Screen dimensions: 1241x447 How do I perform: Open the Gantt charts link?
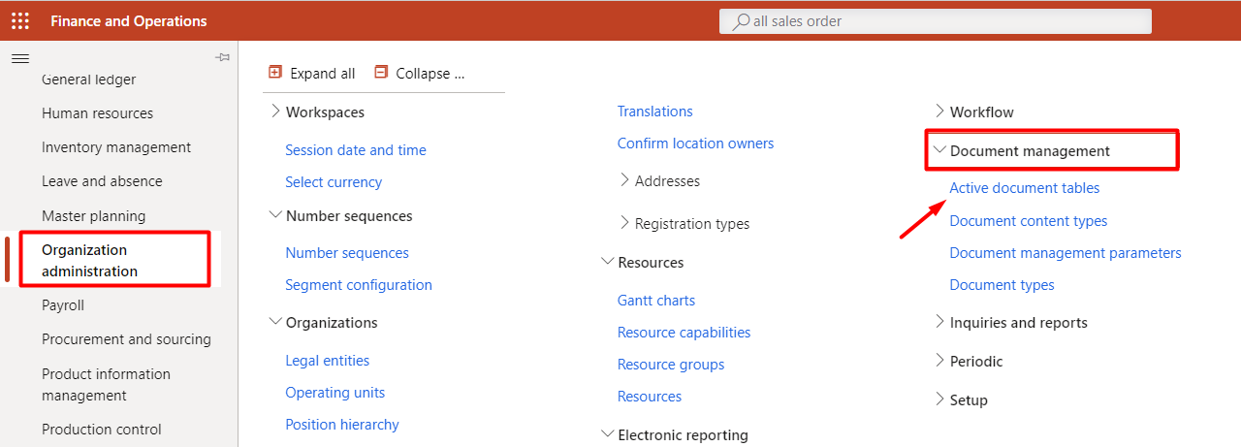coord(656,301)
